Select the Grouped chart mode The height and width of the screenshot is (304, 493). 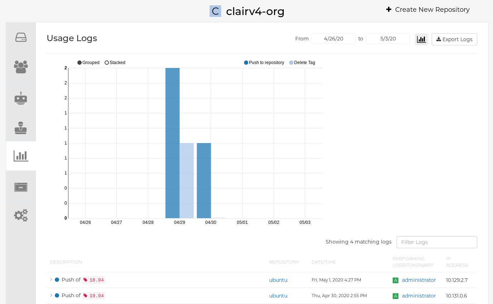88,63
